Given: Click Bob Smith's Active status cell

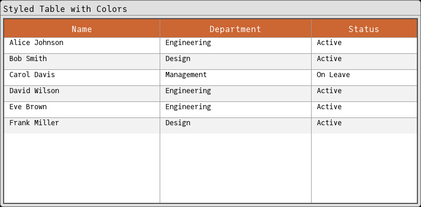Looking at the screenshot, I should coord(329,59).
